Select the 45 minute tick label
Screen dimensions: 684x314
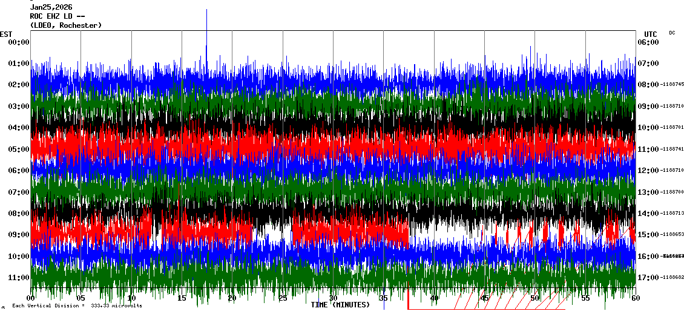484,299
